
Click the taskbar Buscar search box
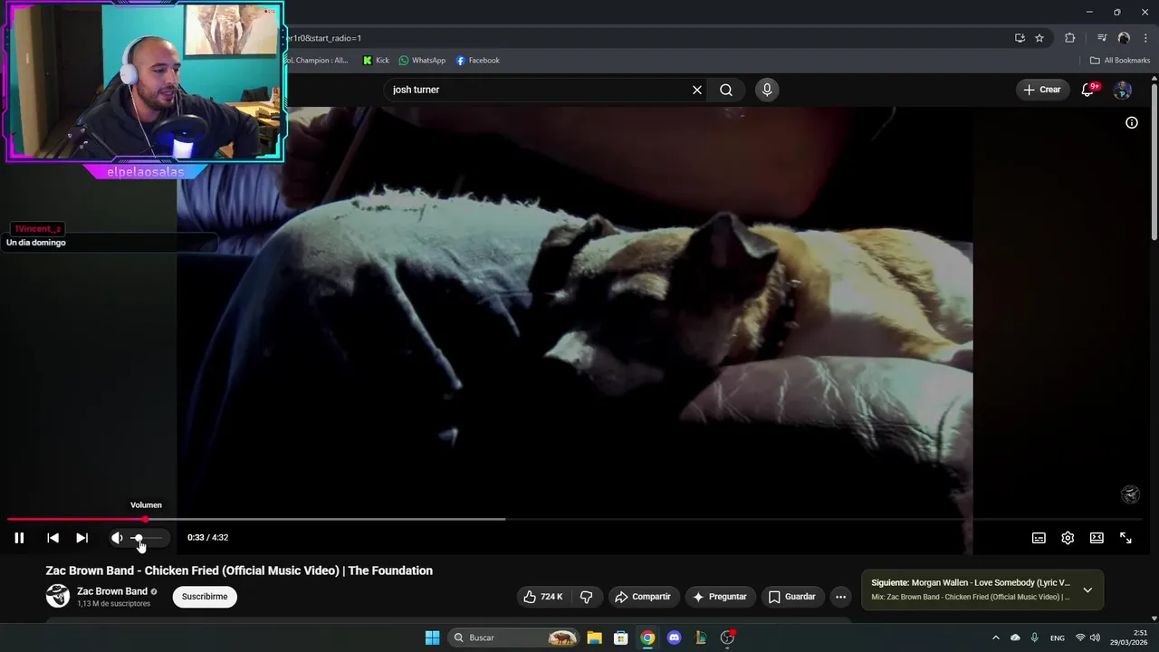(x=514, y=638)
